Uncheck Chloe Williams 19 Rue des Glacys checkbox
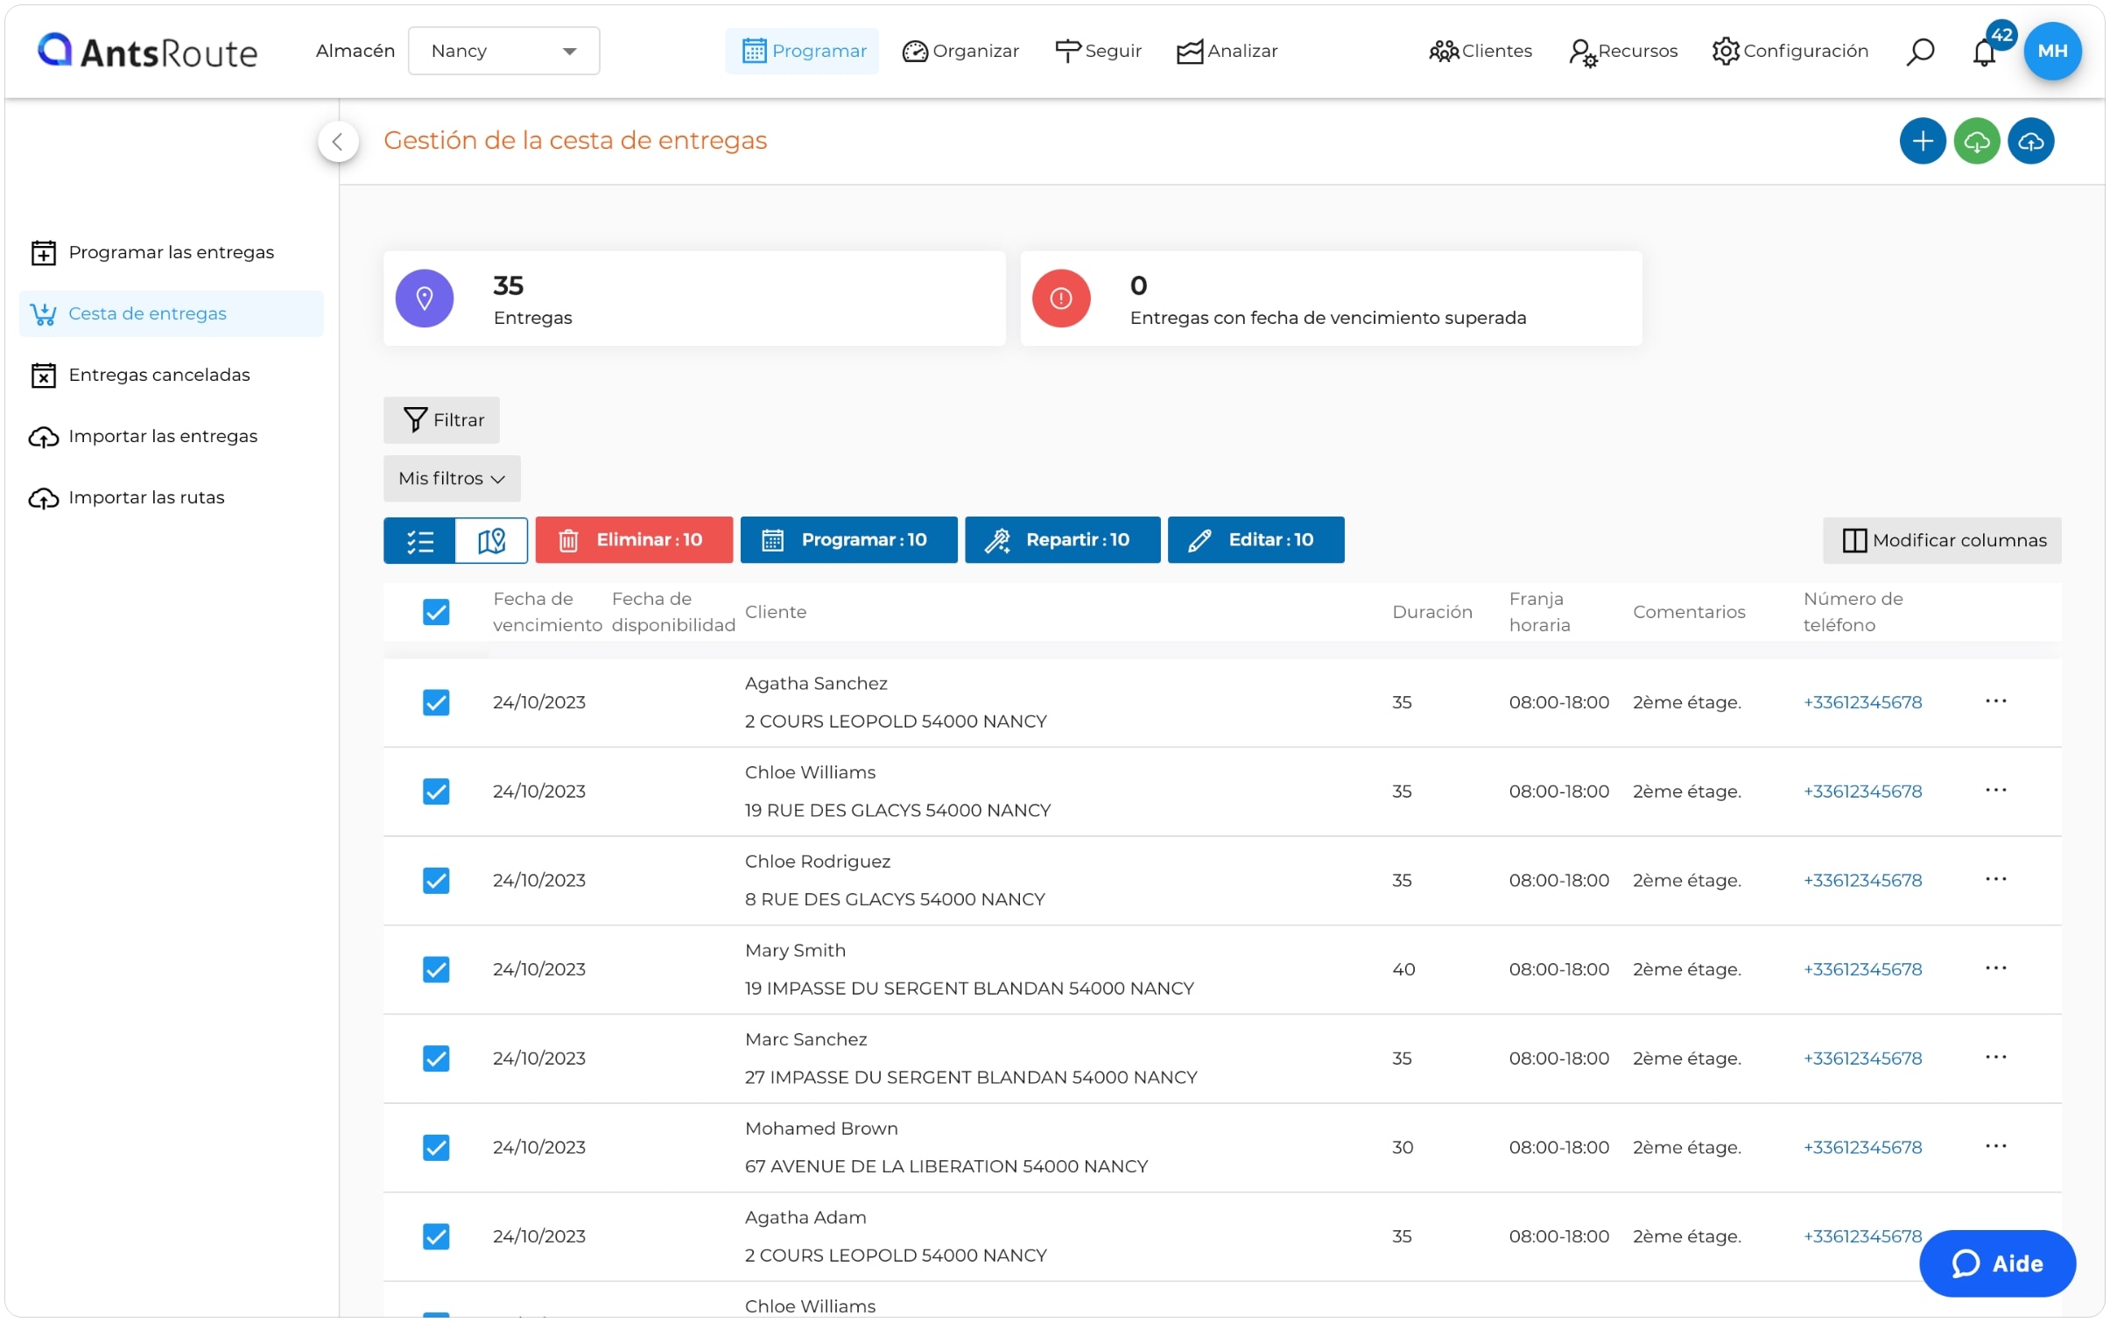 [436, 791]
